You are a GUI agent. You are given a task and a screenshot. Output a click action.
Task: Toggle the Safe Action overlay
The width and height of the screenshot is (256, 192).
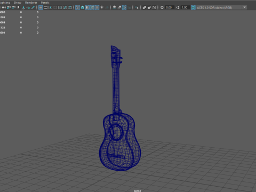coord(65,7)
